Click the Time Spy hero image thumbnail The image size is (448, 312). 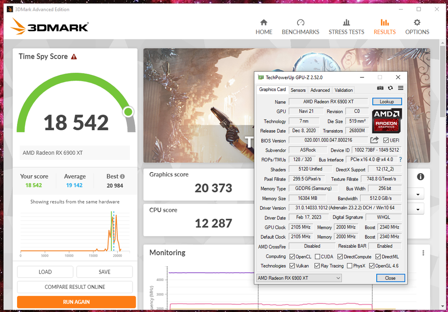click(199, 105)
